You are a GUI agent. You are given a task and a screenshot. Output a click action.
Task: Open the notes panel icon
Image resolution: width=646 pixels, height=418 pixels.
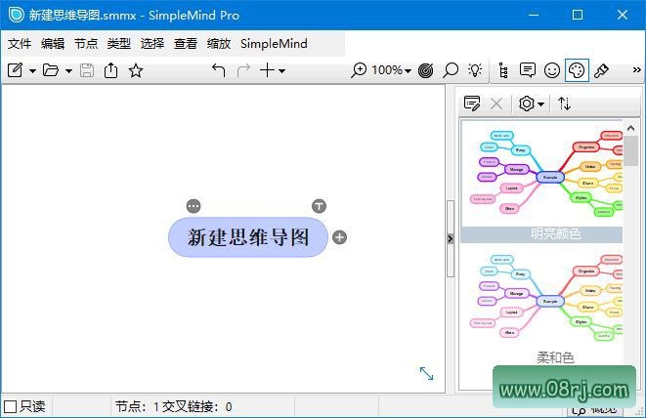pos(528,70)
